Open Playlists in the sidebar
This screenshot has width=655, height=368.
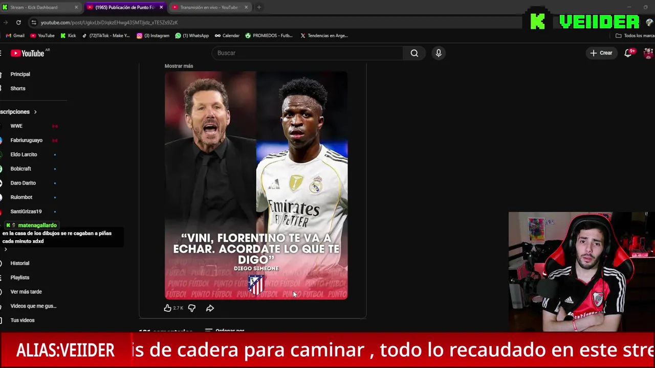click(20, 278)
